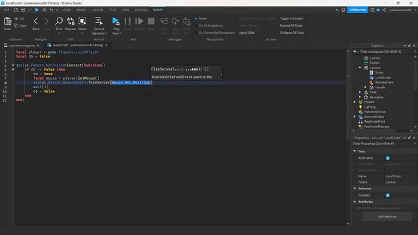Select the Script under Cannon
This screenshot has height=235, width=418.
coord(379,72)
